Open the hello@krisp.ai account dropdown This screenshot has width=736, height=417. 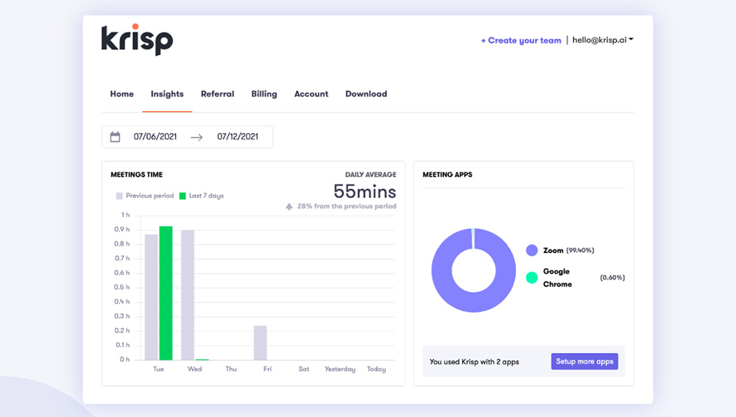603,40
